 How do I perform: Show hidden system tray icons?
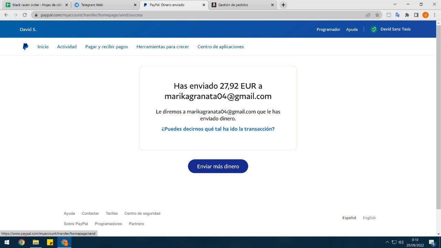(x=387, y=242)
